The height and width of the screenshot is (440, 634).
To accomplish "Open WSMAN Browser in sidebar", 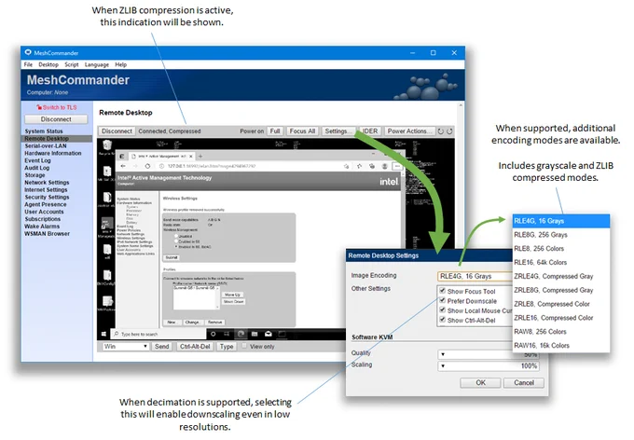I will click(x=47, y=233).
